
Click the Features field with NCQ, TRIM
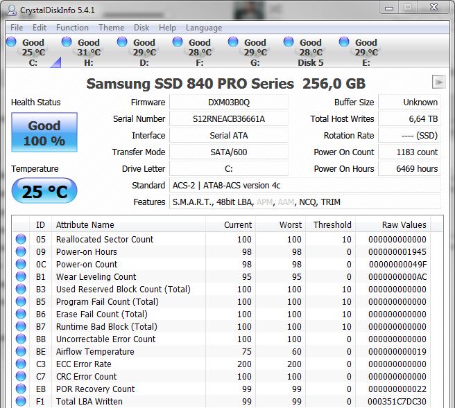coord(305,202)
